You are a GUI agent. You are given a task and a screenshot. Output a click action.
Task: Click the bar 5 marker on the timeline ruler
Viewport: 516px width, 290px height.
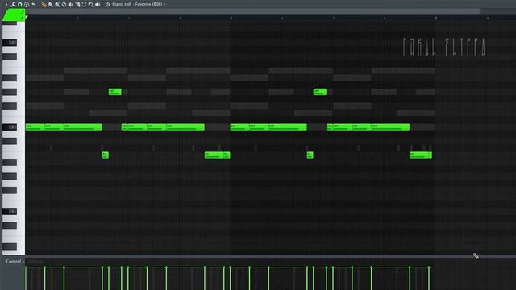pos(231,18)
